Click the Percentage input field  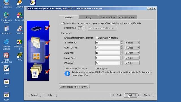80,28
